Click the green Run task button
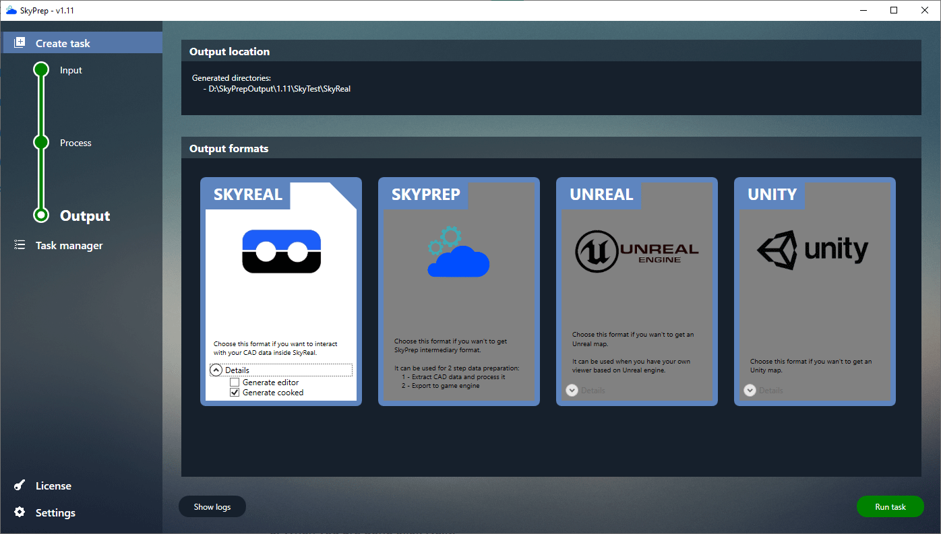 [890, 506]
